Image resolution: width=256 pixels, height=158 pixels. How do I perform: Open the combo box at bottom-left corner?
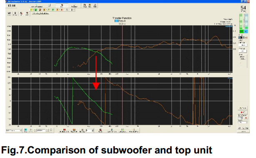pos(14,130)
